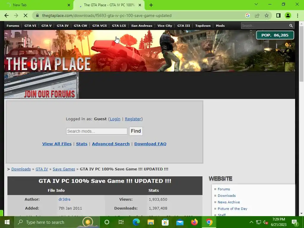Open the notification center icon

click(x=295, y=223)
